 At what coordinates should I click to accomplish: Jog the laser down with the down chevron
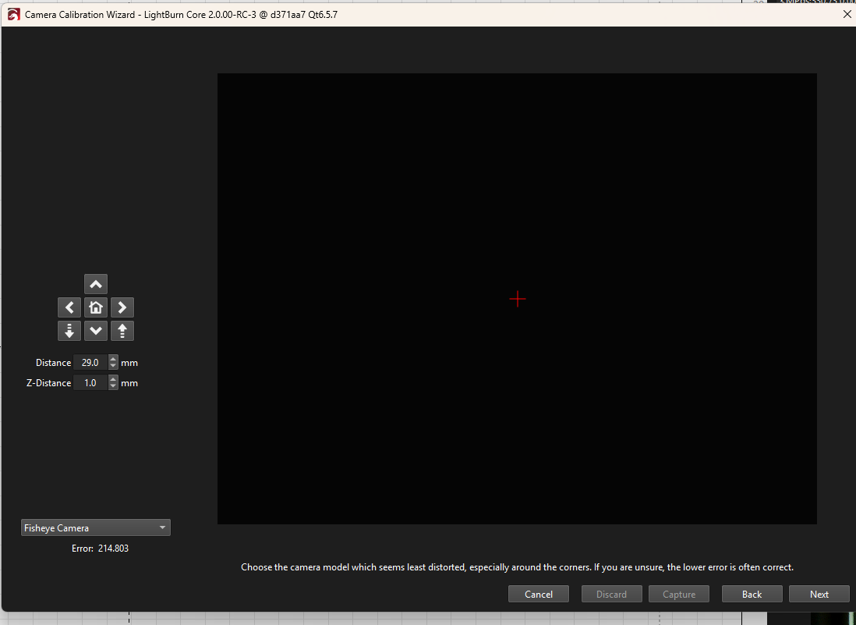(x=96, y=331)
